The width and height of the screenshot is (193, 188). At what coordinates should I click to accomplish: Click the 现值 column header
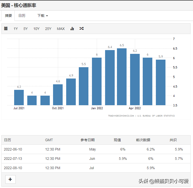117,140
